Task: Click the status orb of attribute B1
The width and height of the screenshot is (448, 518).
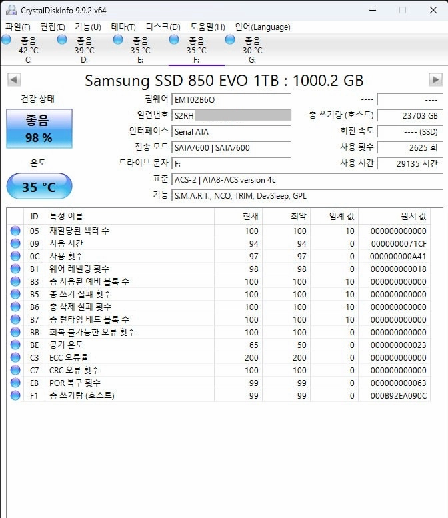Action: pos(15,269)
